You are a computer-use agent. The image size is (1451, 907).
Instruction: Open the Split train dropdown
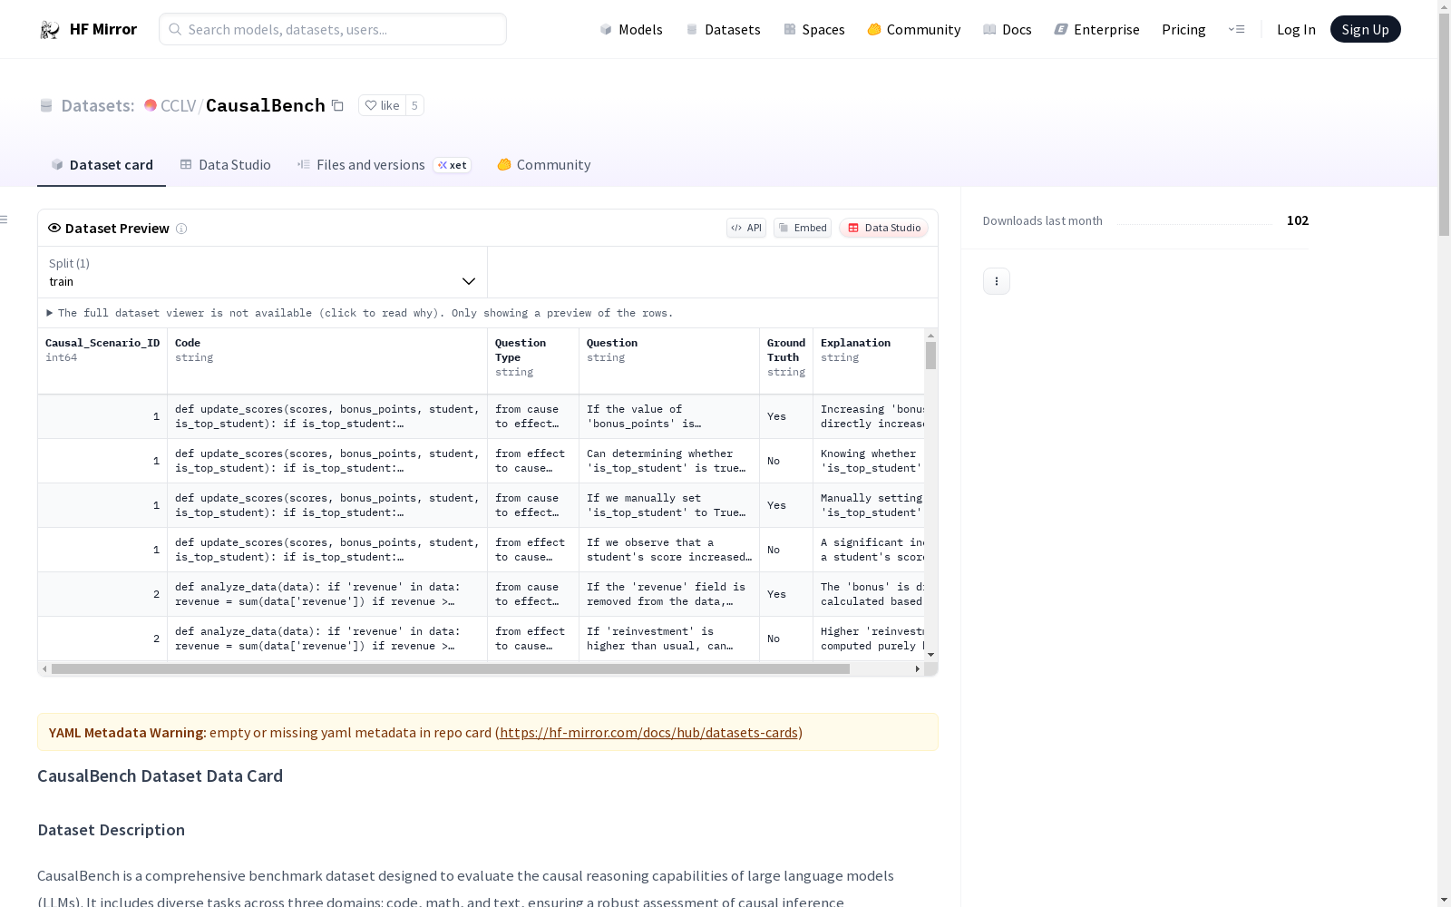[x=262, y=272]
